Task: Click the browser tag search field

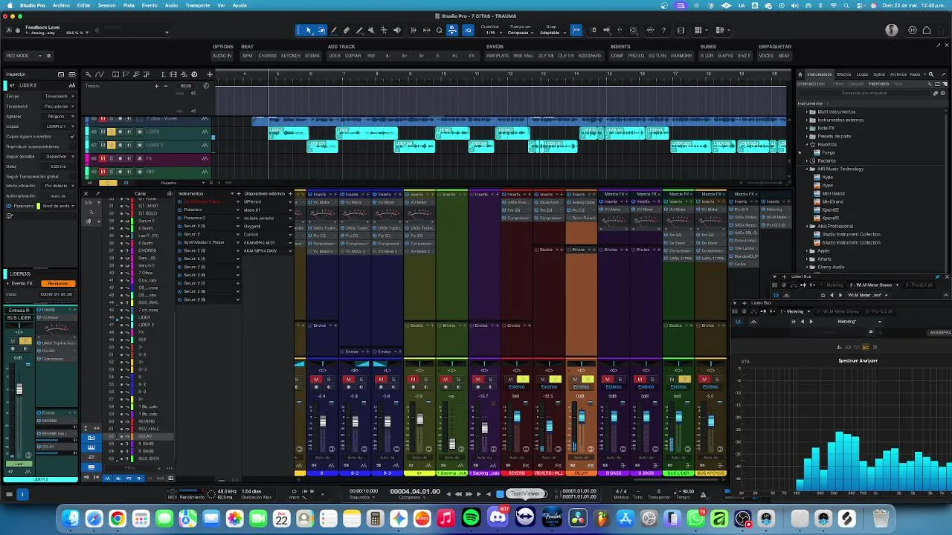Action: [863, 93]
